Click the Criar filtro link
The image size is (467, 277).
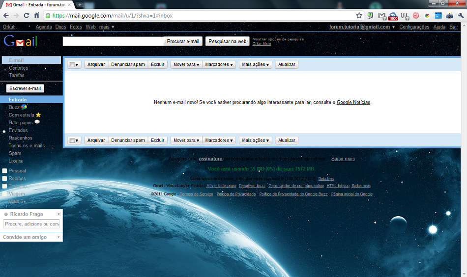262,43
